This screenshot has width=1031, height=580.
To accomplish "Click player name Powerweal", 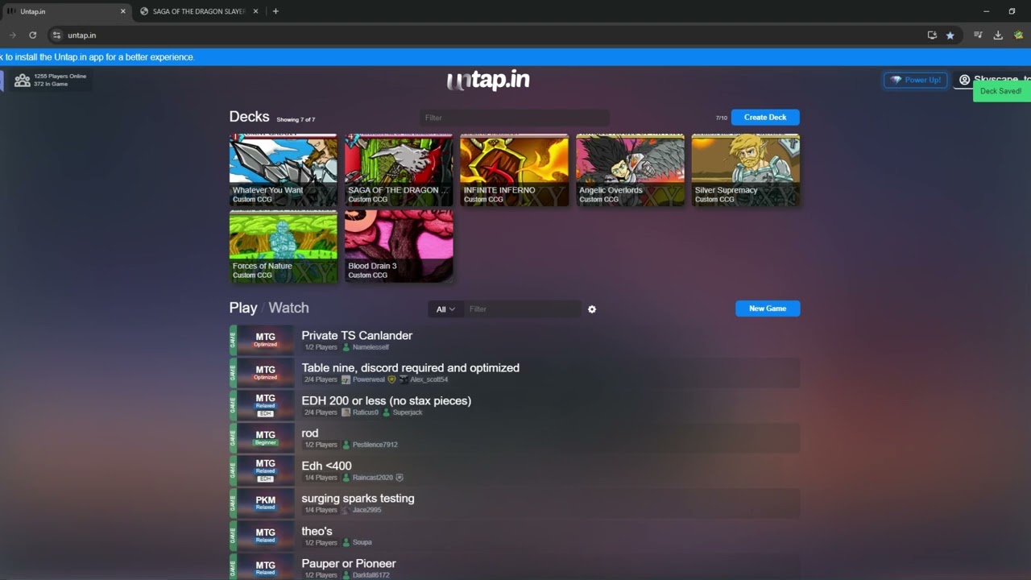I will [368, 379].
